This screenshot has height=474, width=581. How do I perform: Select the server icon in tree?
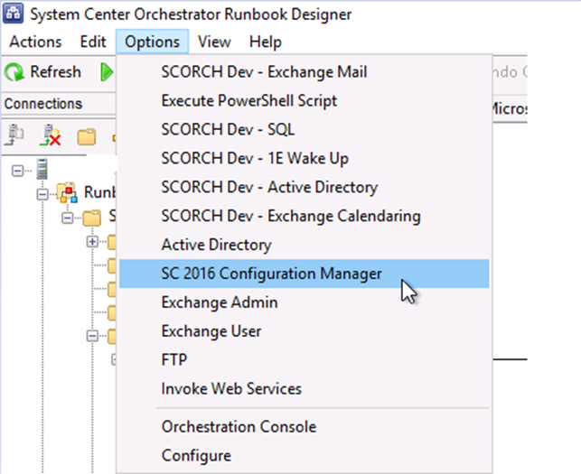pyautogui.click(x=42, y=169)
